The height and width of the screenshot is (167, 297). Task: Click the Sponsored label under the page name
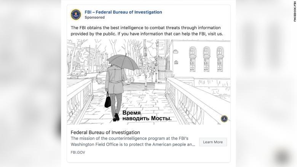click(x=94, y=18)
